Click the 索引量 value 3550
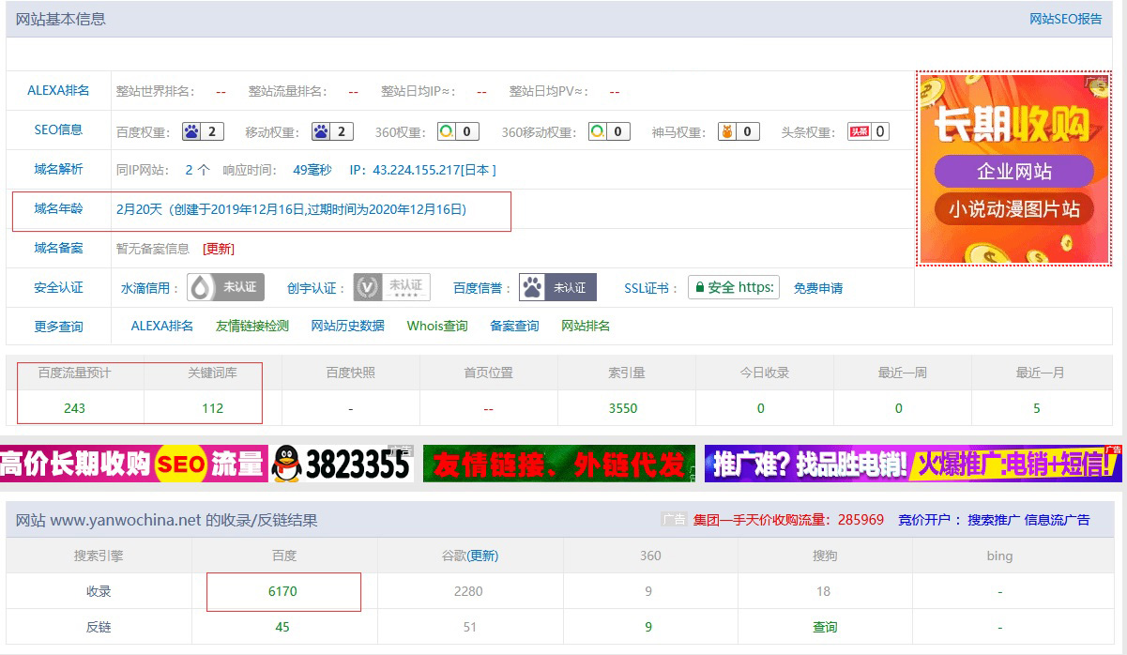Image resolution: width=1127 pixels, height=655 pixels. point(623,408)
